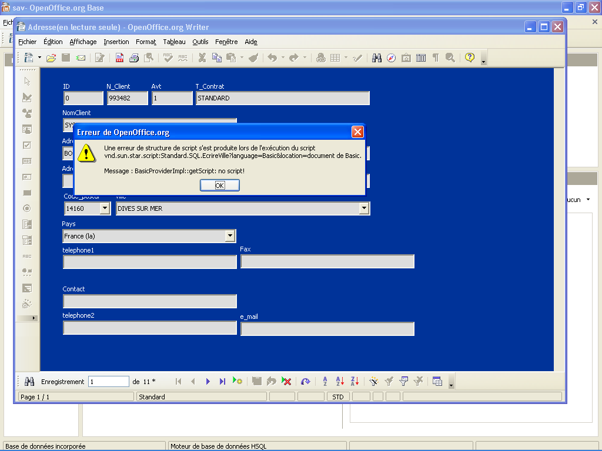Expand the Paste options dropdown arrow
The height and width of the screenshot is (451, 602).
(242, 58)
